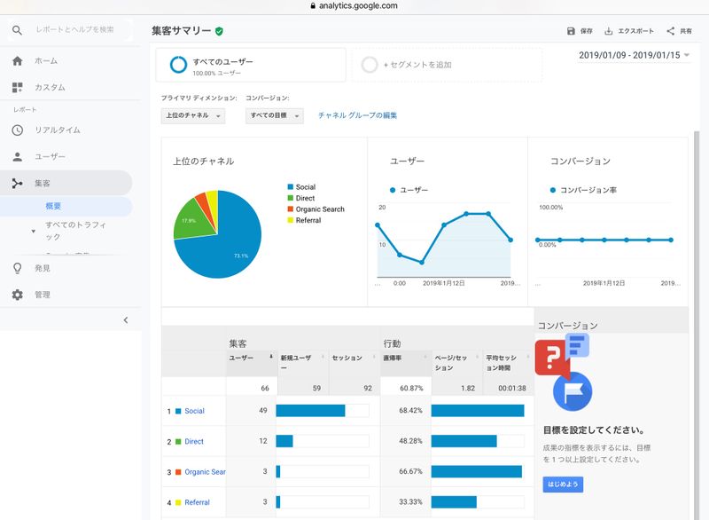The image size is (709, 520).
Task: Click the search magnifier icon in sidebar
Action: (17, 30)
